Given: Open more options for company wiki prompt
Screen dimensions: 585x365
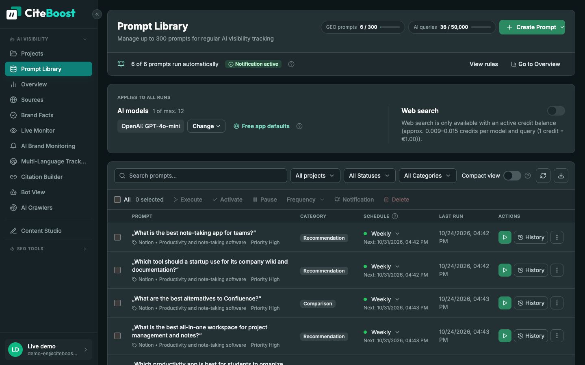Looking at the screenshot, I should coord(557,270).
